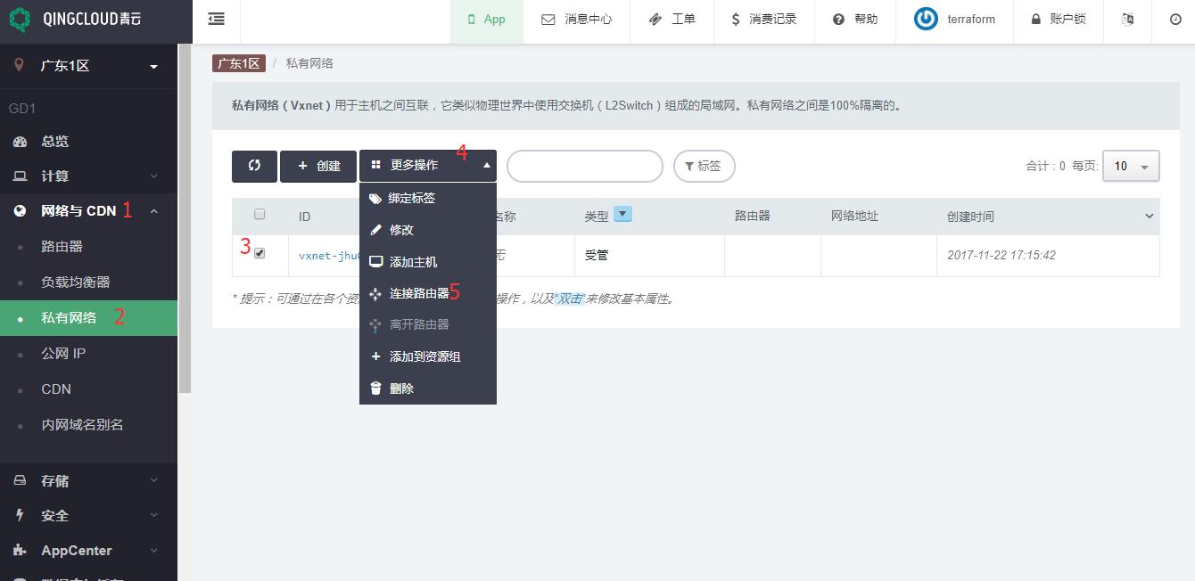Image resolution: width=1195 pixels, height=581 pixels.
Task: Click the refresh icon button
Action: click(x=254, y=166)
